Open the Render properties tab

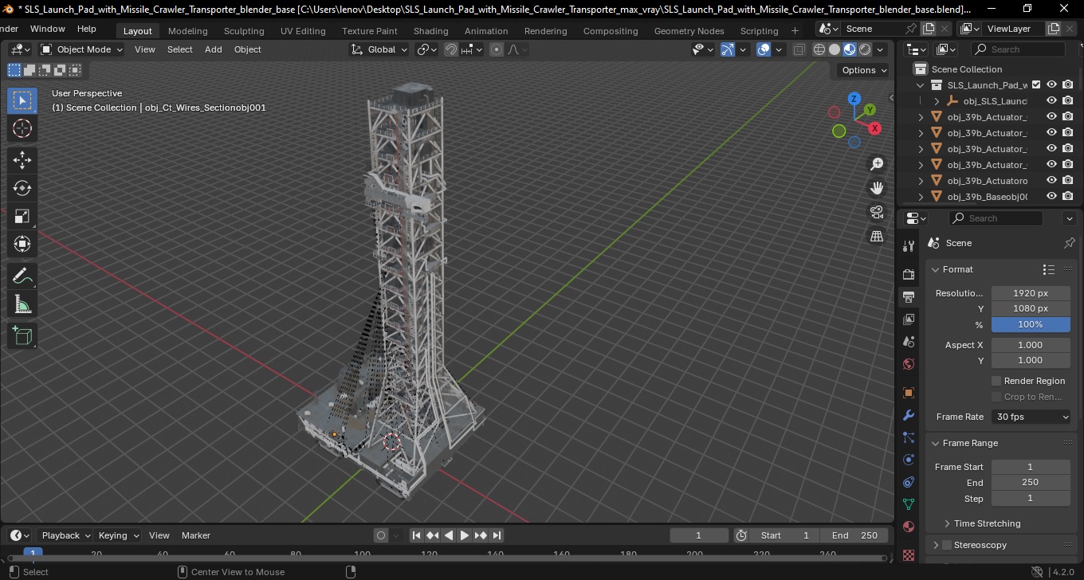pyautogui.click(x=909, y=274)
